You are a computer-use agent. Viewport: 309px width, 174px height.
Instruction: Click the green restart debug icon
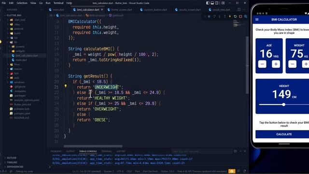coord(235,16)
